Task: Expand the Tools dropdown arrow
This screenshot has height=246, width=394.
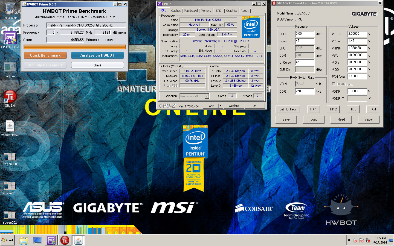Action: coord(221,106)
